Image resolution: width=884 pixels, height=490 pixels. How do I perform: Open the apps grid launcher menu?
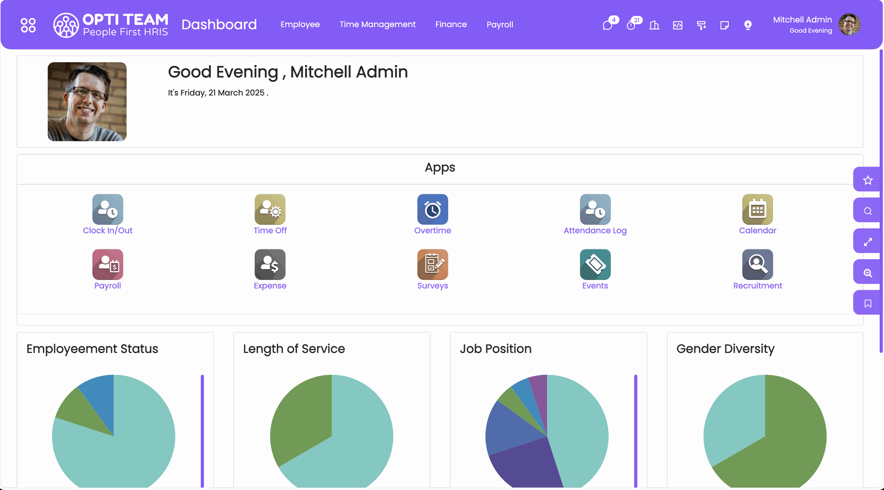pos(28,25)
